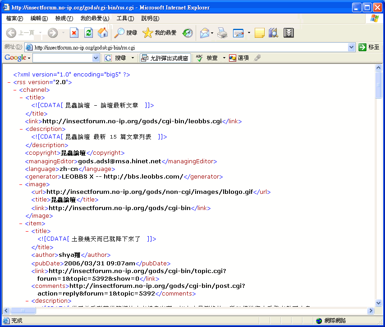This screenshot has width=385, height=327.
Task: Click the Stop loading icon
Action: (x=74, y=33)
